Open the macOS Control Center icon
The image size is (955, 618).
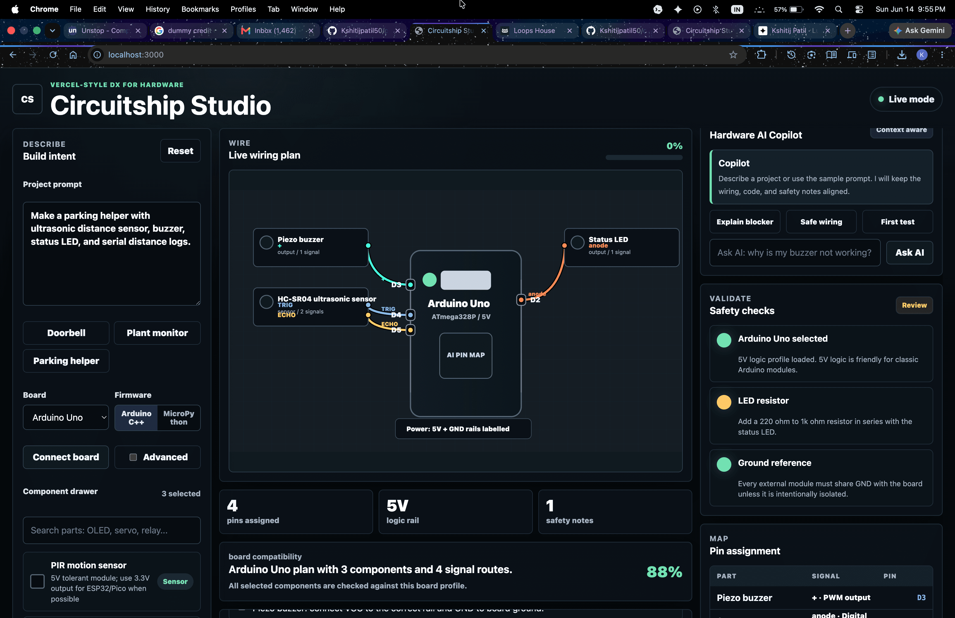pyautogui.click(x=859, y=9)
